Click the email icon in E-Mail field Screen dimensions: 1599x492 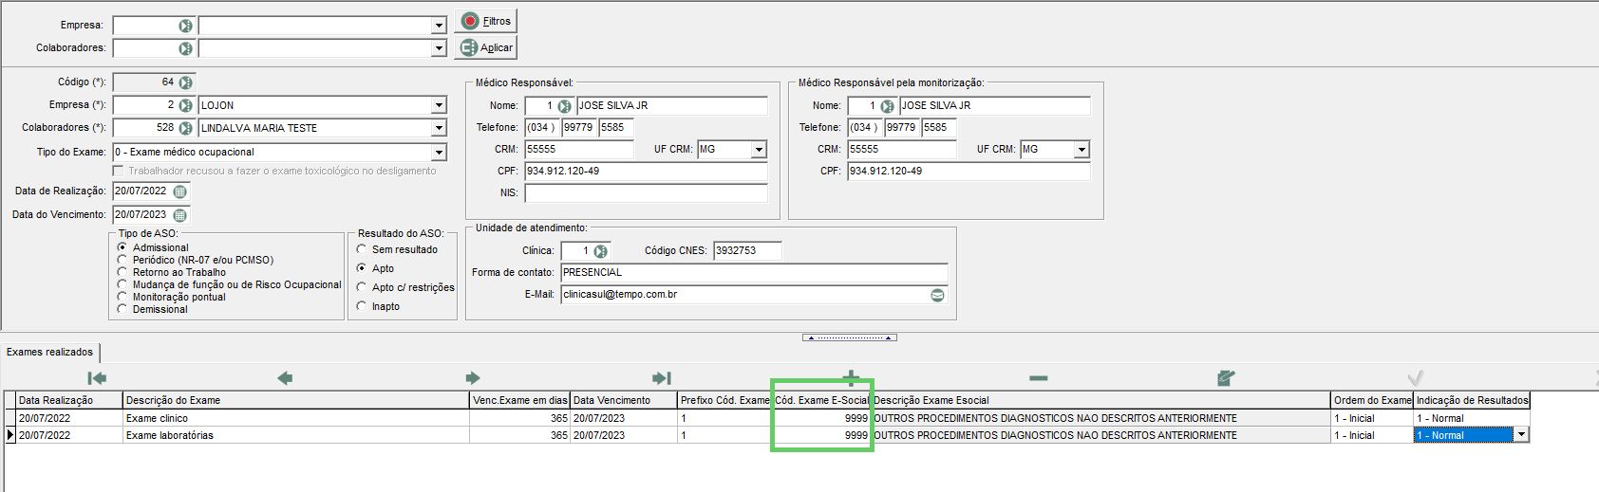(x=937, y=295)
